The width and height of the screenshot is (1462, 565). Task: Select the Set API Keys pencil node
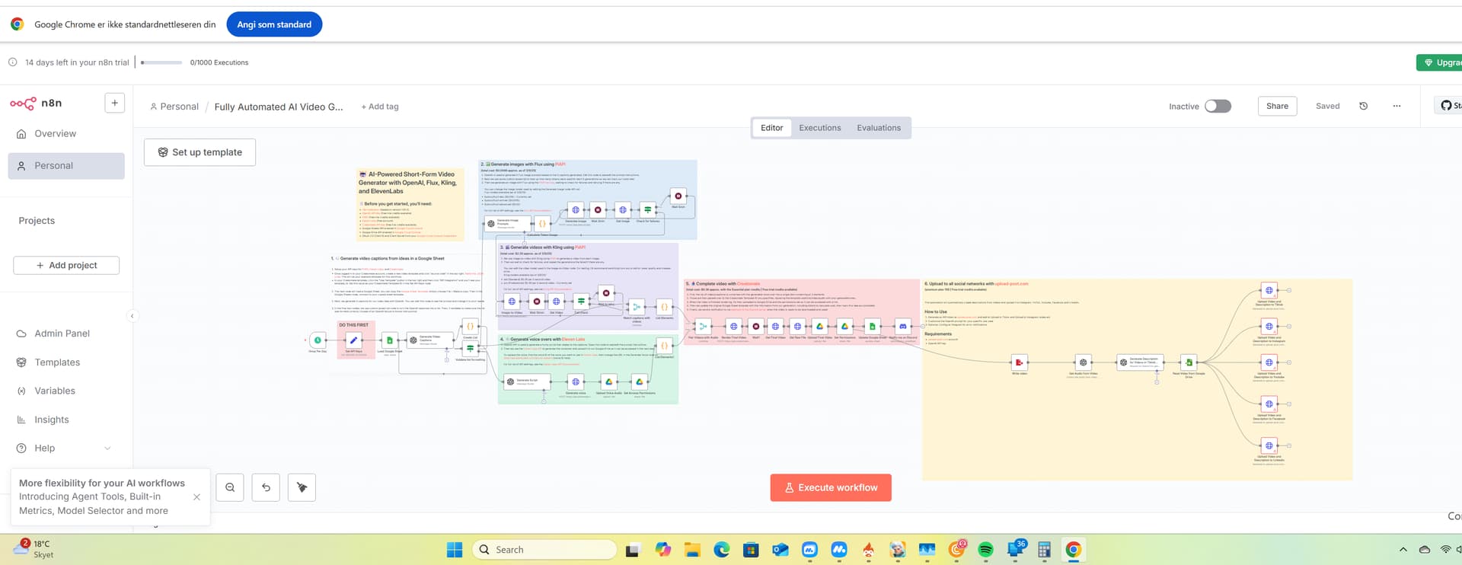[353, 340]
